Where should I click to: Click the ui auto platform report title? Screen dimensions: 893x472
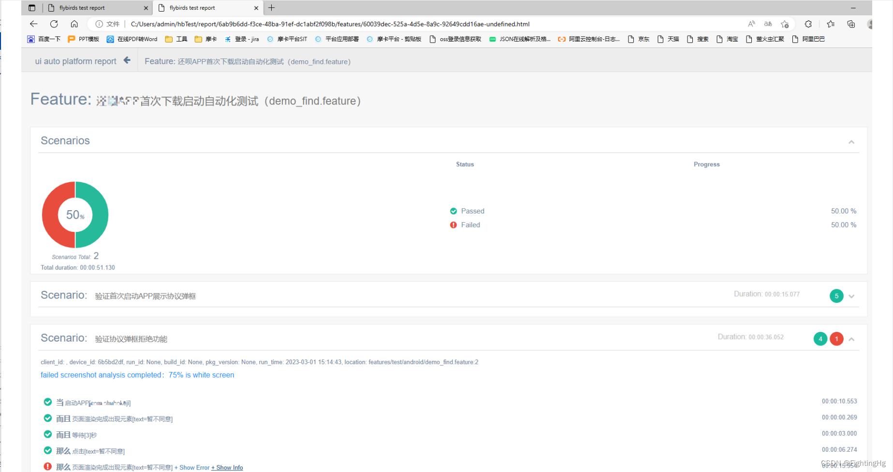click(75, 61)
